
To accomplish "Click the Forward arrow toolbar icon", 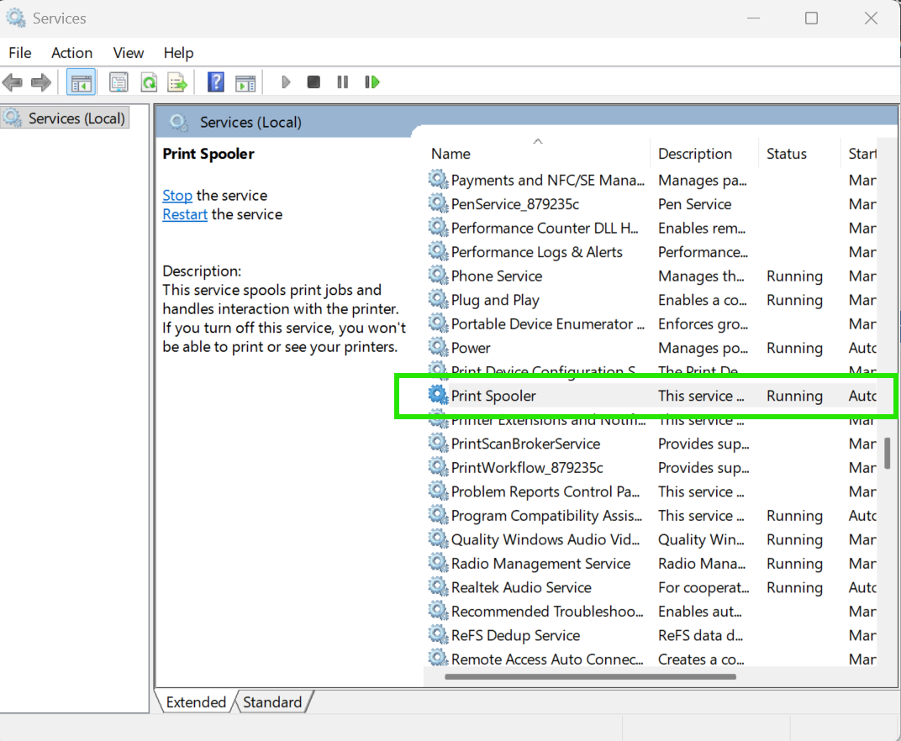I will click(41, 82).
